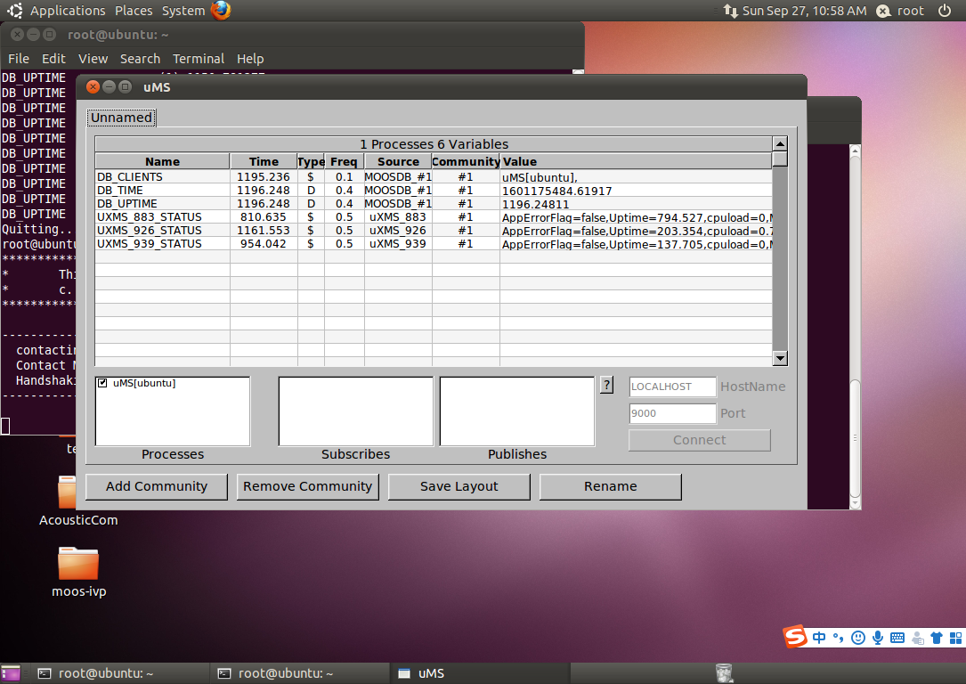Click the network connection indicator icon
The width and height of the screenshot is (966, 684).
point(731,11)
